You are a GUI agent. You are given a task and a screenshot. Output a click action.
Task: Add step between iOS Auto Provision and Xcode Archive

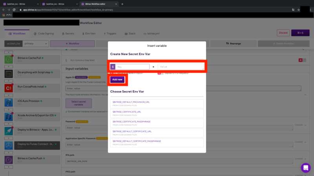click(9, 110)
